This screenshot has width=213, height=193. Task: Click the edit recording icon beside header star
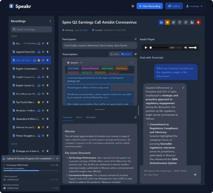point(174,22)
